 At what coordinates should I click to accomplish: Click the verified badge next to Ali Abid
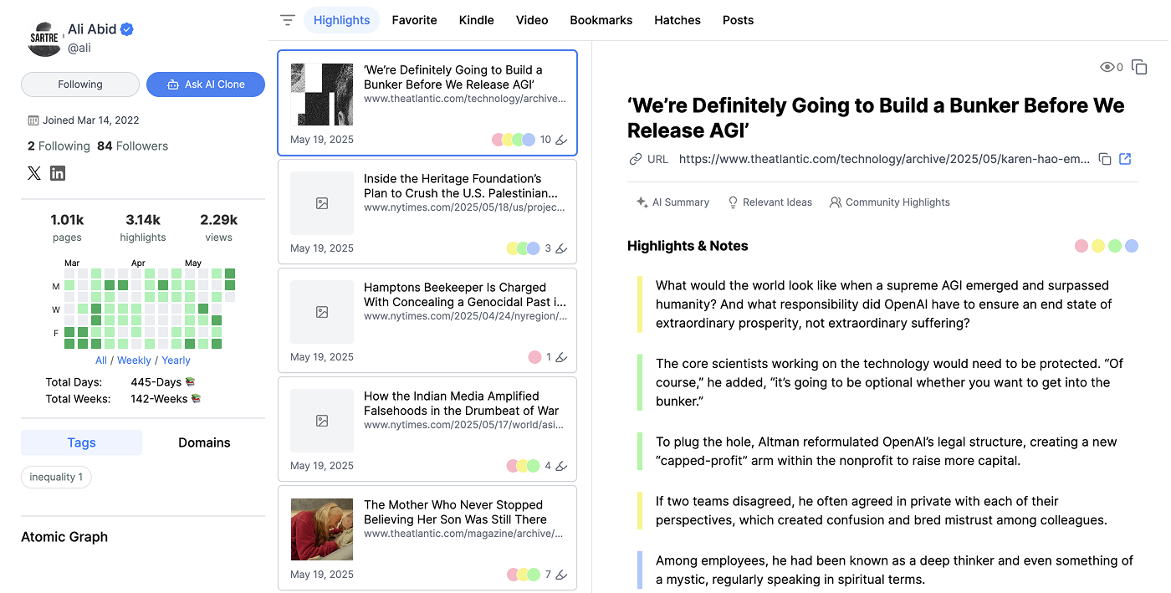[x=127, y=29]
